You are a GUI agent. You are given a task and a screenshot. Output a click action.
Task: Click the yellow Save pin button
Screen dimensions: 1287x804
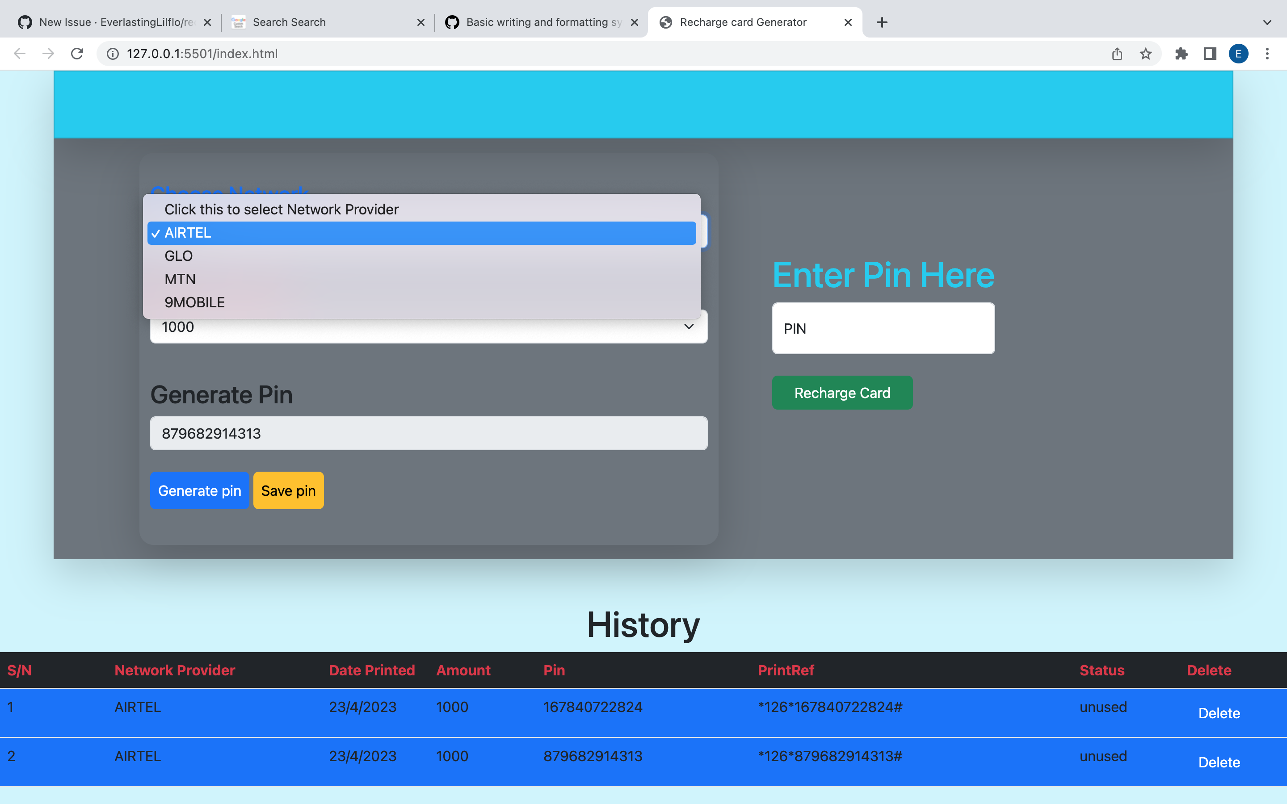tap(288, 490)
